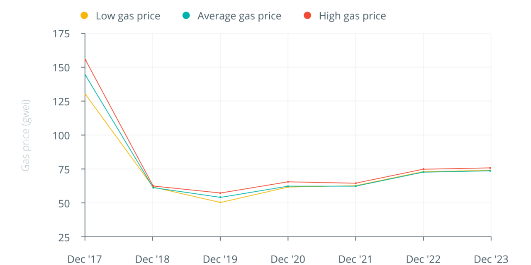The image size is (531, 265).
Task: Select the Low gas price point at Dec '19
Action: coord(220,202)
